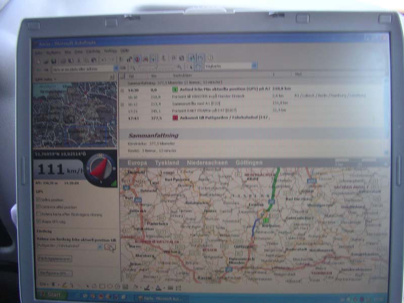Viewport: 404px width, 303px height.
Task: Click the line color pen icon
Action: (x=147, y=287)
